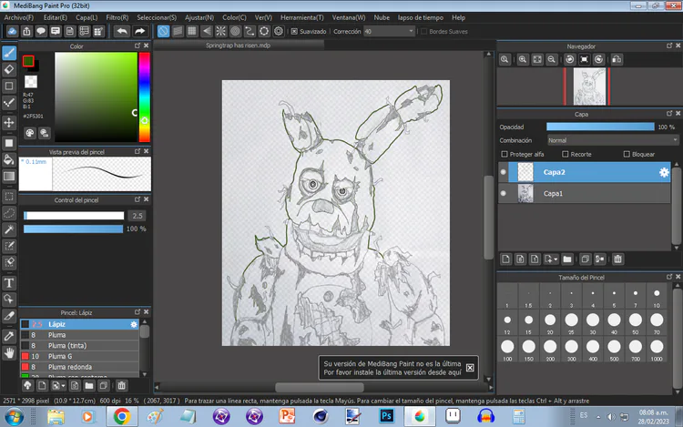This screenshot has width=683, height=427.
Task: Delete brush with trash icon in Pincel panel
Action: pyautogui.click(x=121, y=386)
